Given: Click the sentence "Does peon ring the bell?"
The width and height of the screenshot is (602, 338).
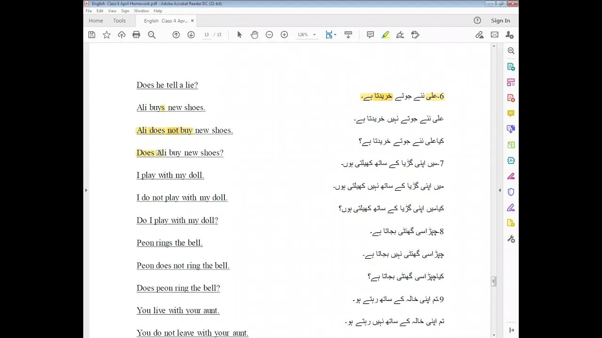Looking at the screenshot, I should pos(178,288).
